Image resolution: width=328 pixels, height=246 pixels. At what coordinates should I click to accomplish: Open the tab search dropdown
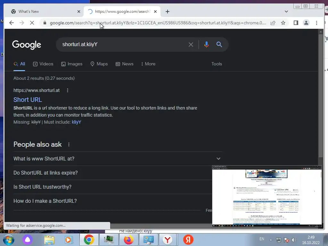click(x=286, y=12)
